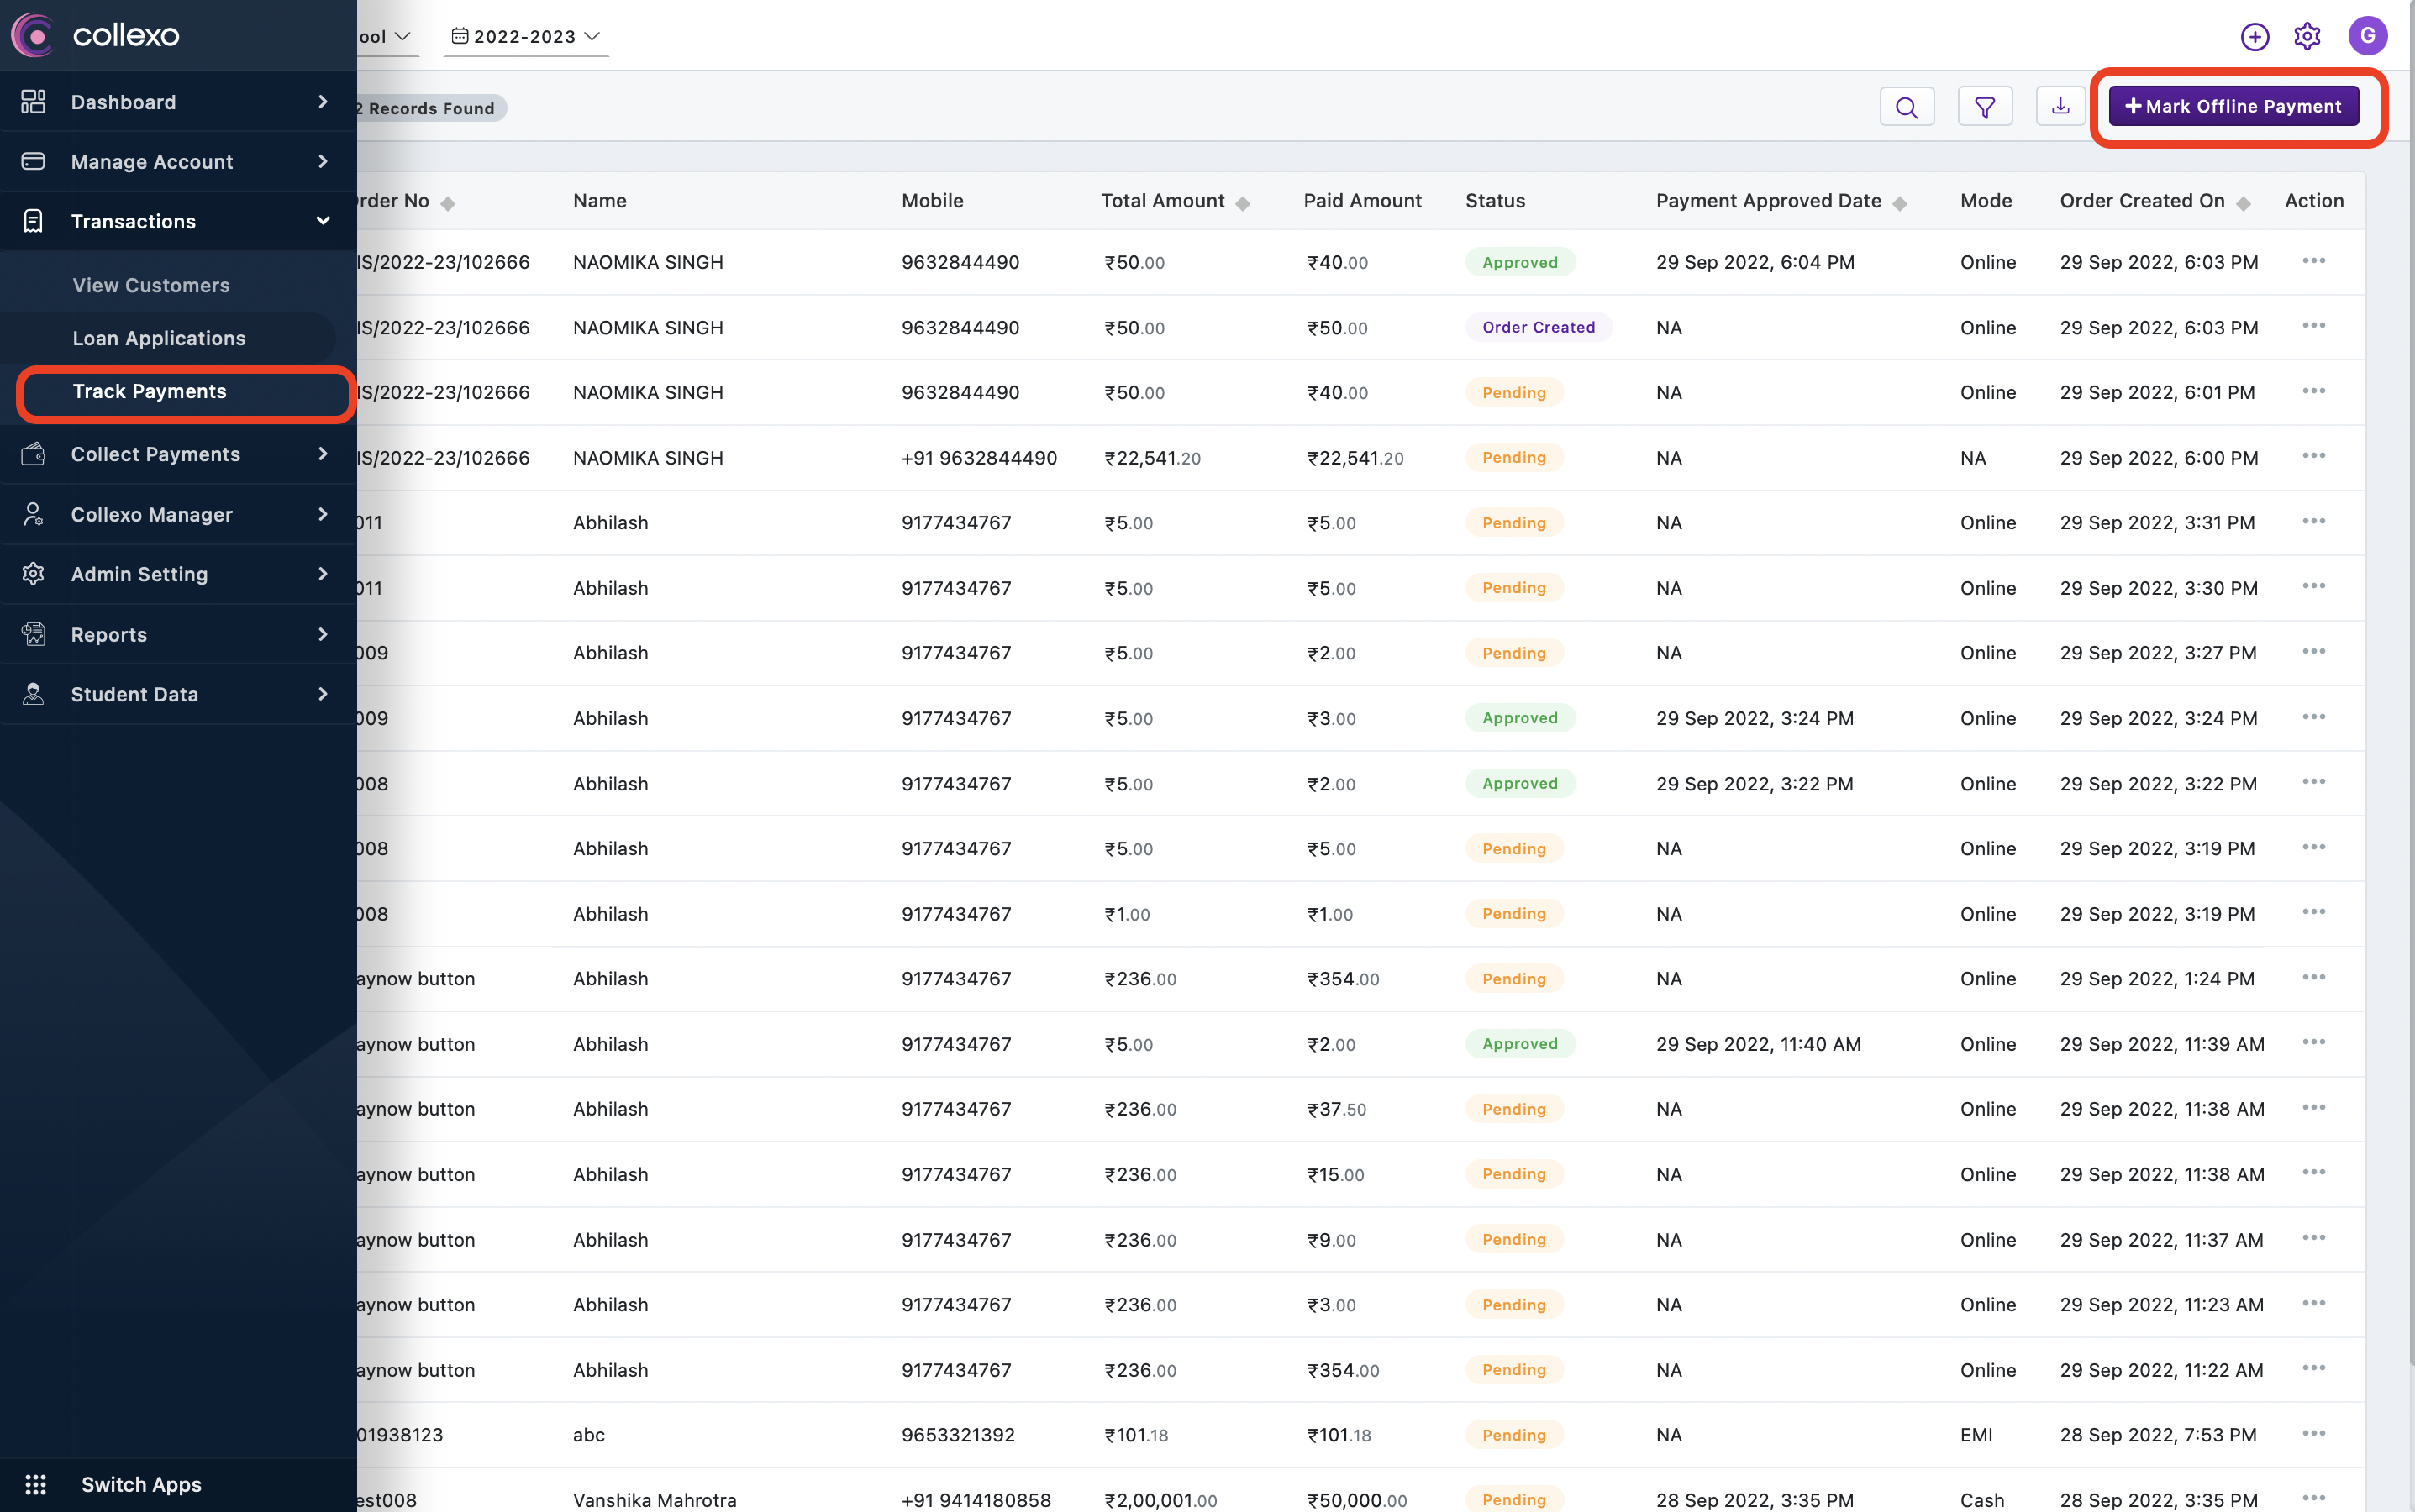Open action menu for 29 Sep 3:31 PM row

click(2313, 522)
